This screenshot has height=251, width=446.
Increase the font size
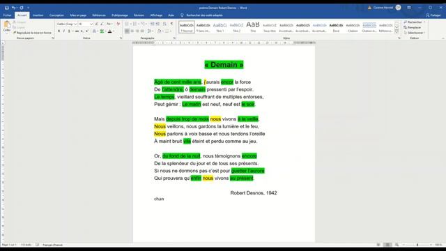click(96, 24)
